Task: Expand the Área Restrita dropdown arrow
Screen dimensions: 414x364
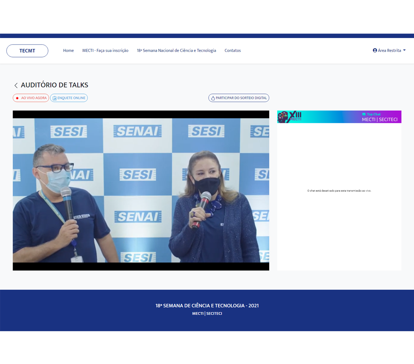Action: (404, 50)
